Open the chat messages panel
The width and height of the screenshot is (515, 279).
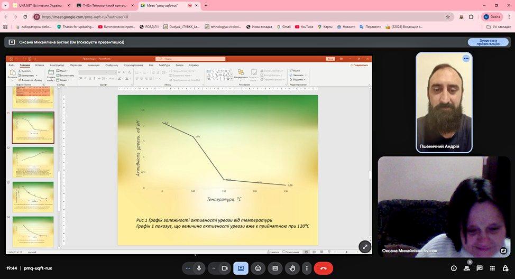tap(479, 268)
